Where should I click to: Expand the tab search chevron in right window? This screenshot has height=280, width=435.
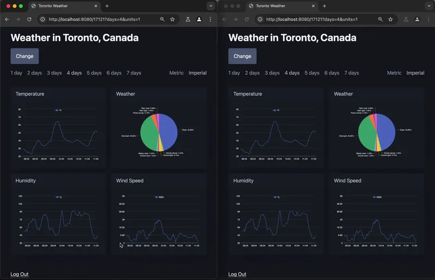(x=428, y=6)
